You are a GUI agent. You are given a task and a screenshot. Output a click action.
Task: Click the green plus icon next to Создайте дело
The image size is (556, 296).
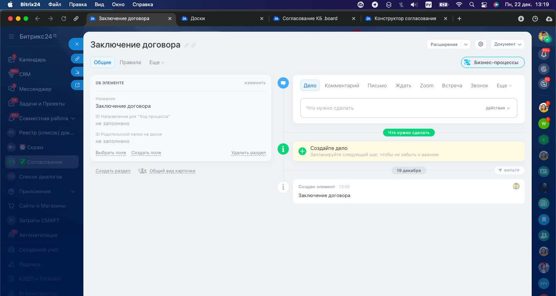coord(302,151)
